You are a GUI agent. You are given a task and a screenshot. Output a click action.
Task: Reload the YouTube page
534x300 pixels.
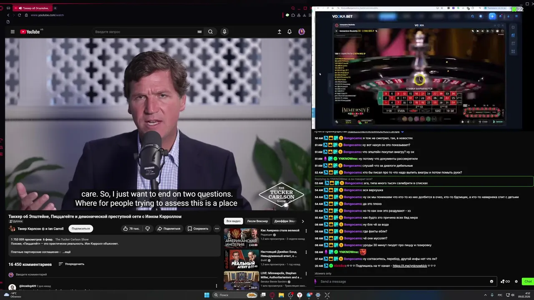tap(19, 15)
